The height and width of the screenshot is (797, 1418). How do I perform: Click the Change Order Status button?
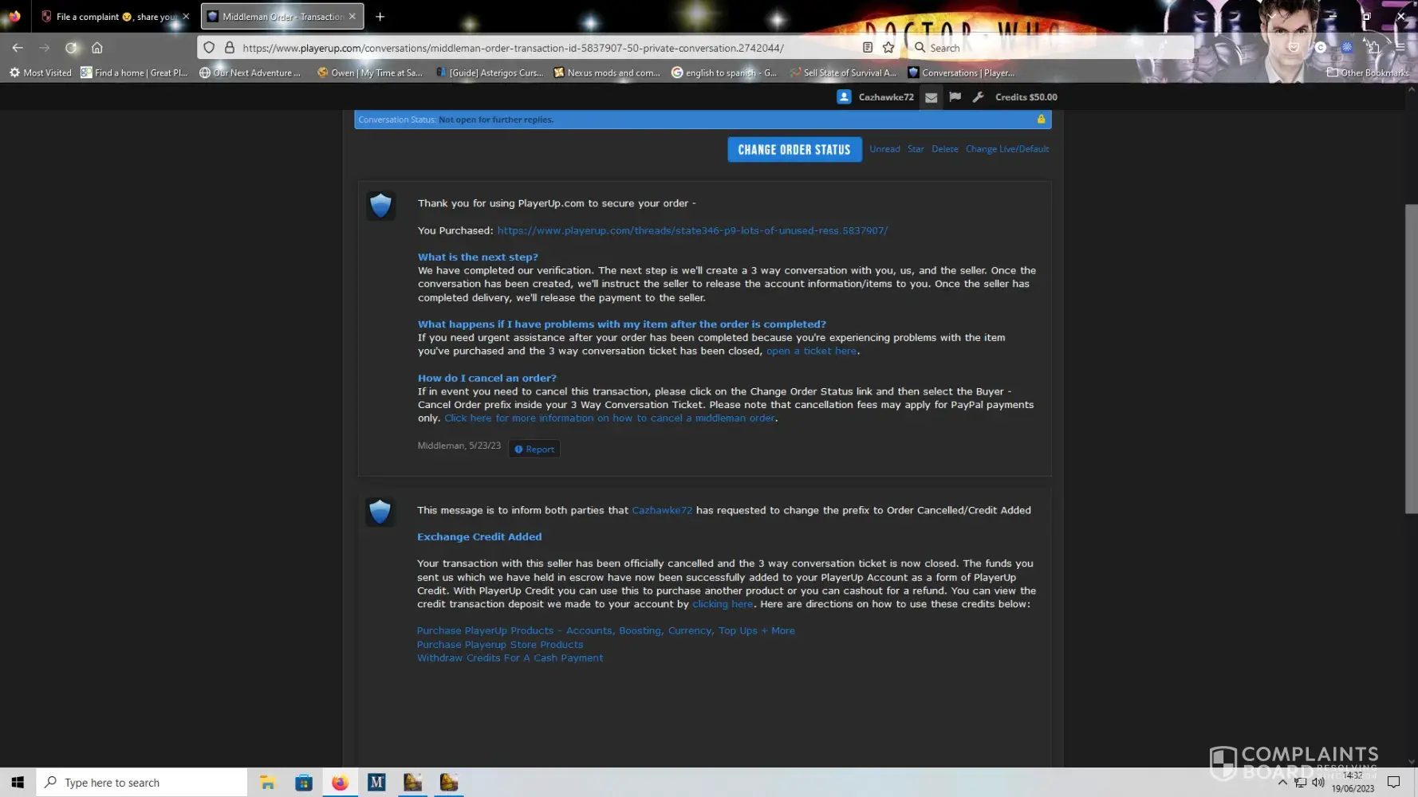click(794, 150)
